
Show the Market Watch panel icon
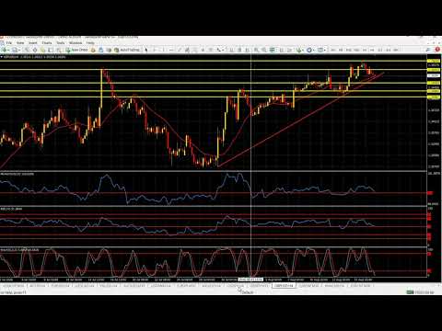click(27, 50)
